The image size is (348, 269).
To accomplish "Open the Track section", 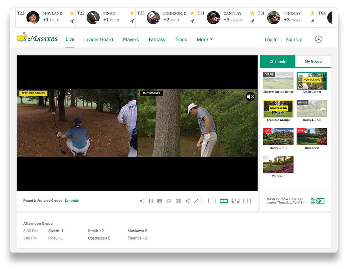I will coord(181,39).
